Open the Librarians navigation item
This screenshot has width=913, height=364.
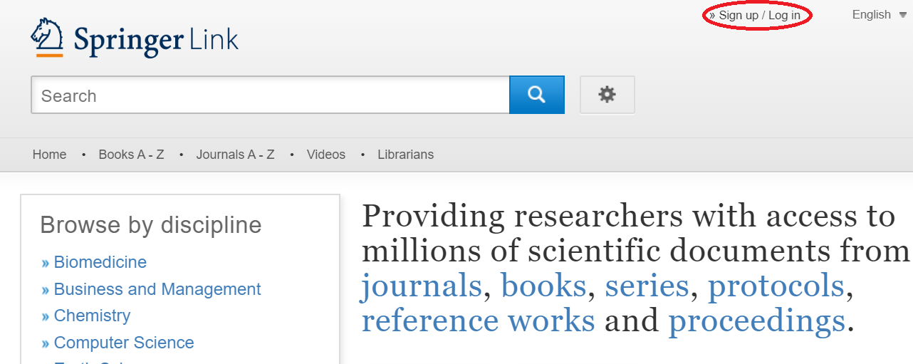tap(405, 155)
